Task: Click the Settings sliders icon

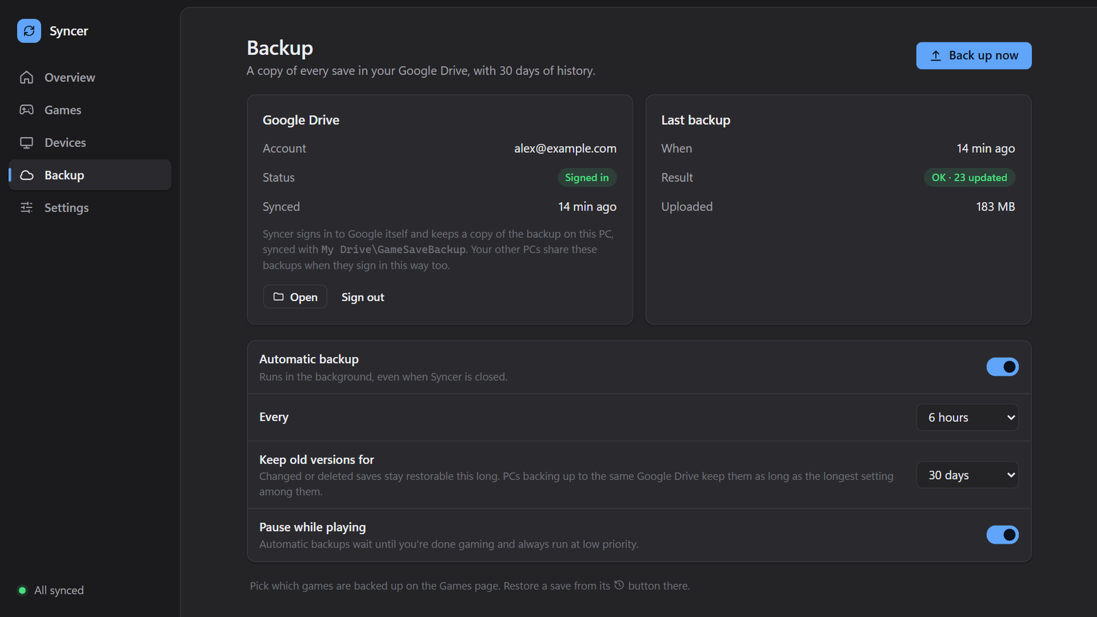Action: (27, 208)
